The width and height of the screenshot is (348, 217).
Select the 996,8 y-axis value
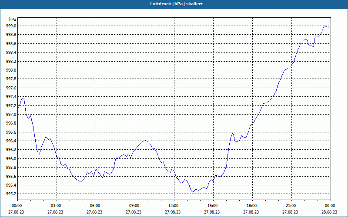[11, 123]
